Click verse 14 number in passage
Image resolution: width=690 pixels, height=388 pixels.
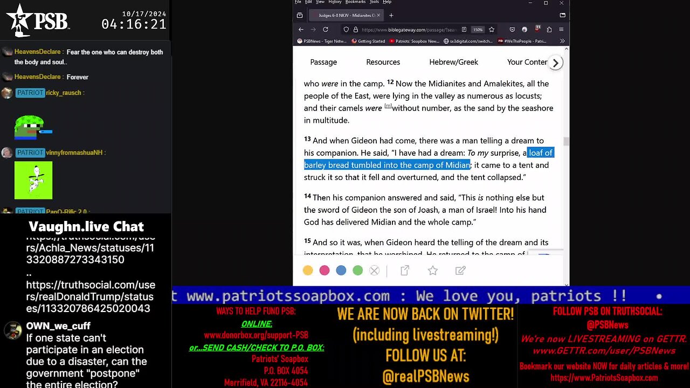point(307,196)
